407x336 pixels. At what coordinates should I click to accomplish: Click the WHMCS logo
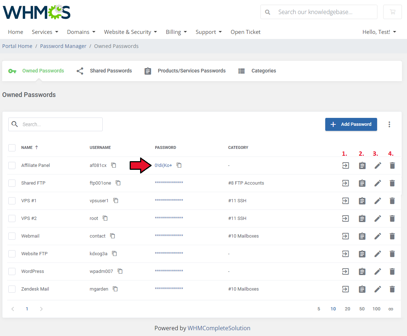37,12
